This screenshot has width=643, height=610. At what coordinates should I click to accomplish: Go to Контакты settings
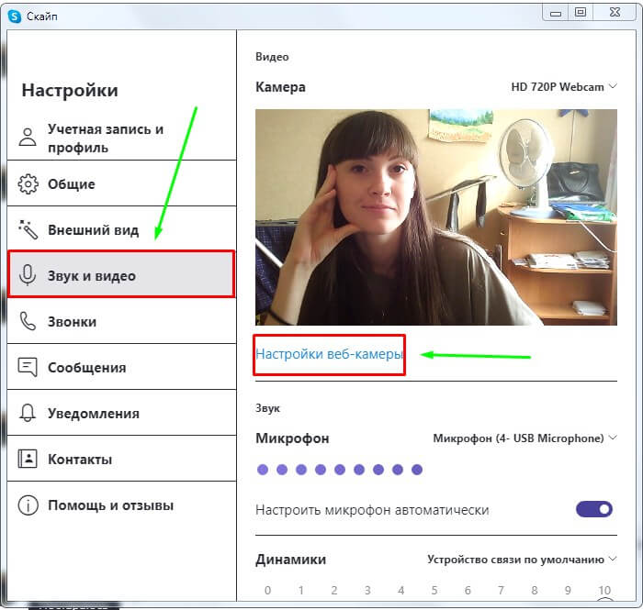pos(122,459)
